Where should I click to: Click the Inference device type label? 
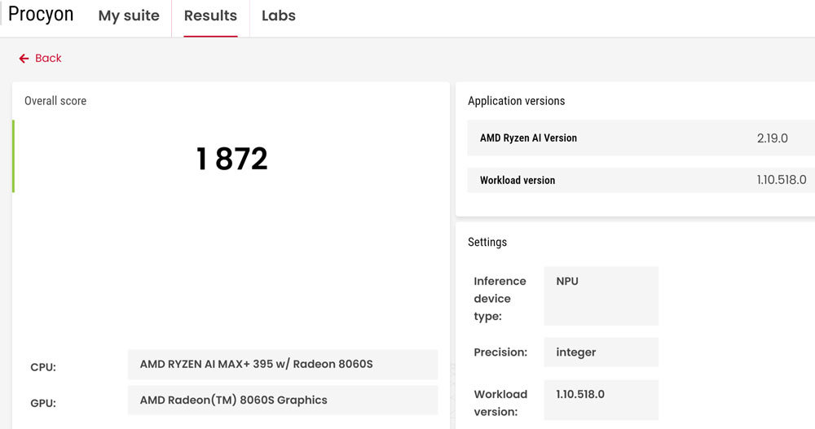coord(500,298)
